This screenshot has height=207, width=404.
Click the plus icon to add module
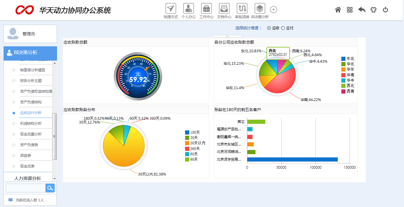click(273, 10)
